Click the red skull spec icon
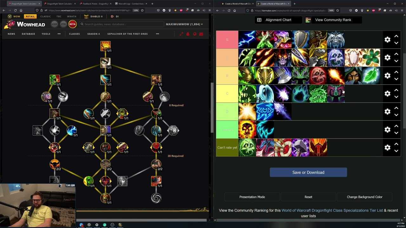Screen dimensions: 406x228 click(x=318, y=76)
